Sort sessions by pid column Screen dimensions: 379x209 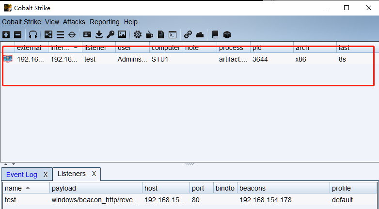272,48
